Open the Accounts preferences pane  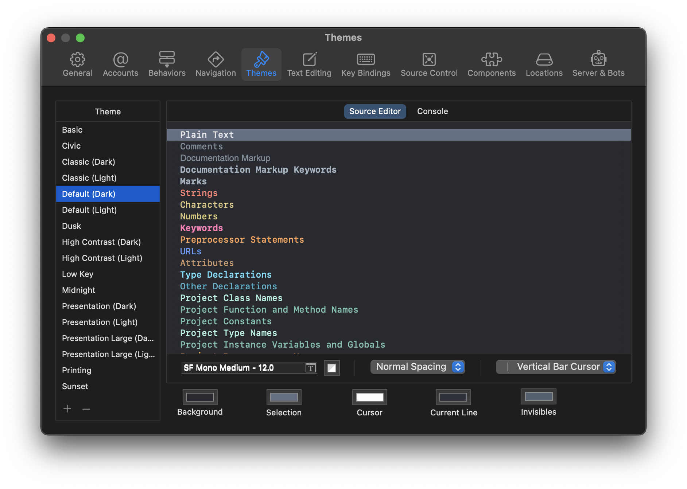[120, 64]
